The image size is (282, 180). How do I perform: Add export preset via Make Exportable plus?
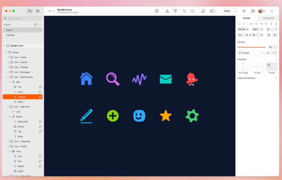click(x=276, y=78)
